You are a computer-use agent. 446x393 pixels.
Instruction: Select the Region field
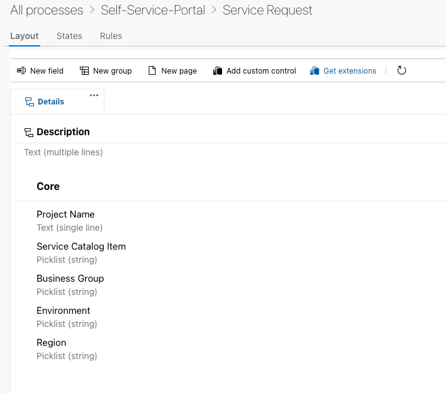52,343
